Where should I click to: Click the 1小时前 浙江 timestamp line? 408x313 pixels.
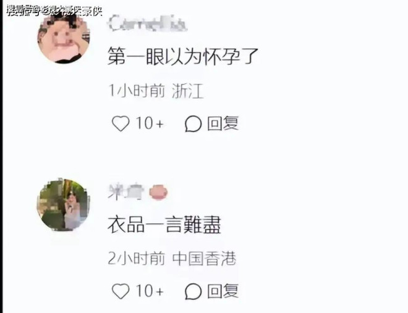tap(156, 91)
